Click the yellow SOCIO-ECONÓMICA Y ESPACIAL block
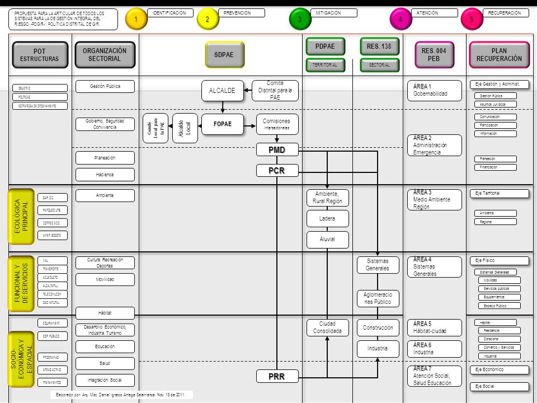Screen dimensions: 537x403 pos(21,359)
